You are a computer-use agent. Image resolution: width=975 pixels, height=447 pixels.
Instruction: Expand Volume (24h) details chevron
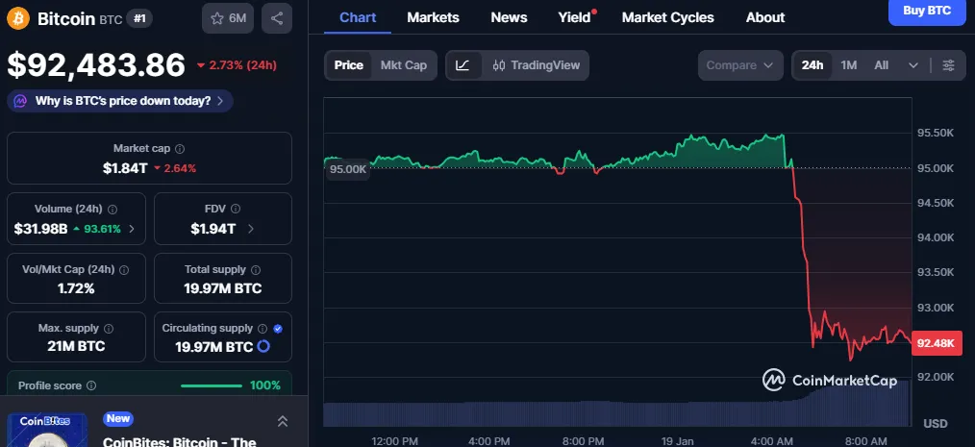click(131, 229)
